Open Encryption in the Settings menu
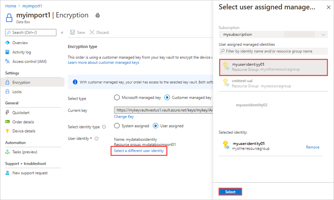 click(x=21, y=82)
